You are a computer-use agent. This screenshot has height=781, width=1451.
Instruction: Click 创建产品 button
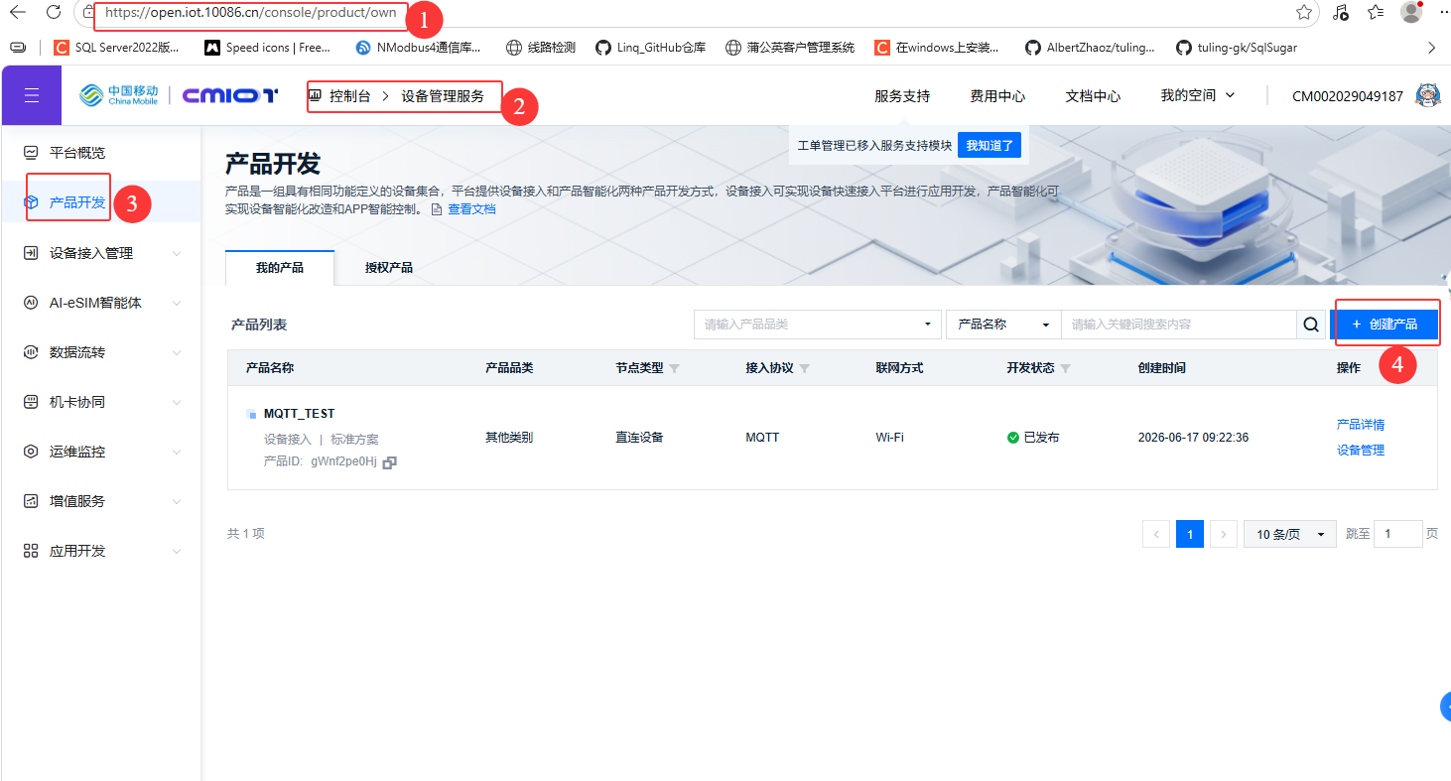pyautogui.click(x=1384, y=325)
